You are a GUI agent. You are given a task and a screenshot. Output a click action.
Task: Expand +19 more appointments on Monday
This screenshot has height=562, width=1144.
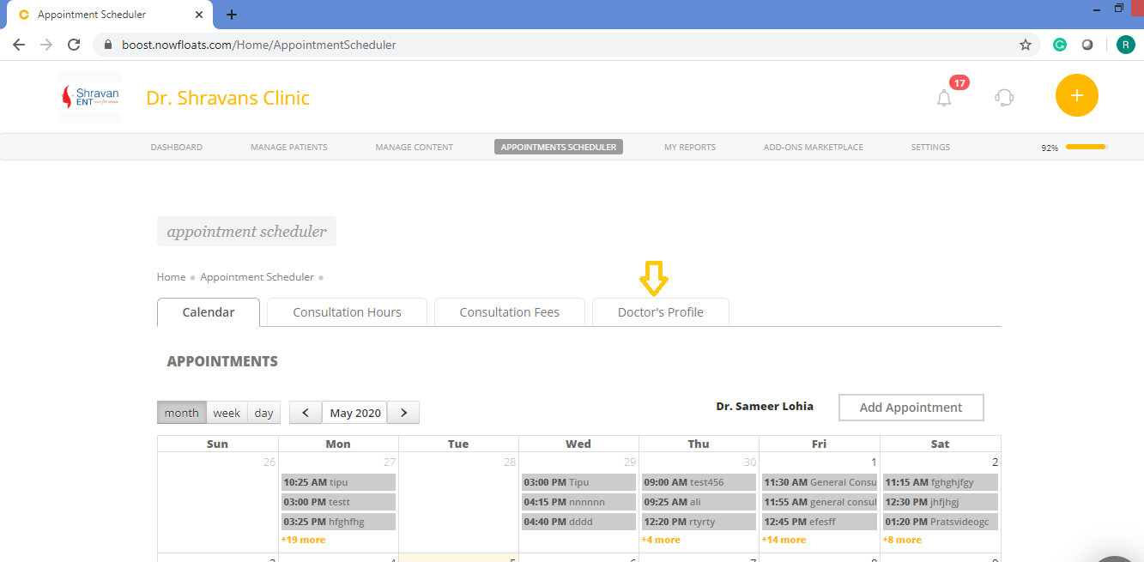pyautogui.click(x=303, y=540)
